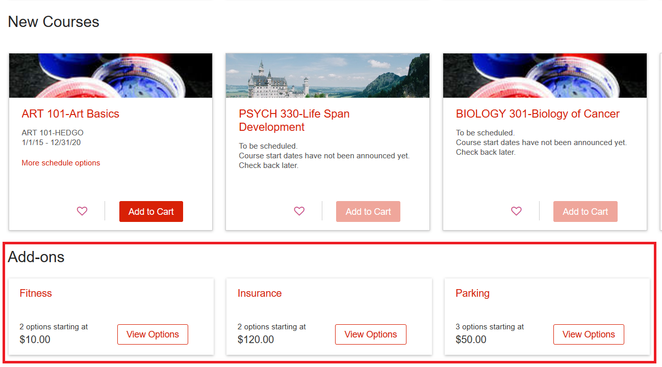Open More schedule options link
Viewport: 662px width, 367px height.
(61, 163)
